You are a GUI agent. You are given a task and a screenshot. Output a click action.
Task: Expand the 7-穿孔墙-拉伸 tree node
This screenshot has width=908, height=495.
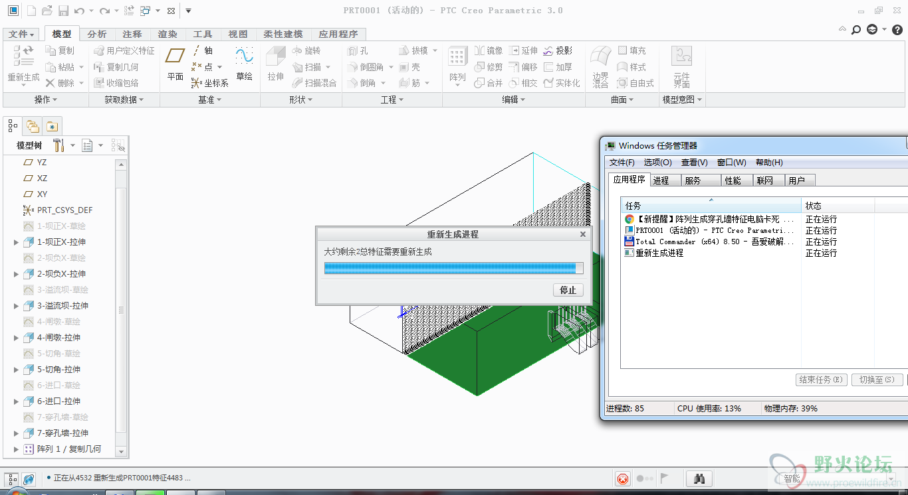[16, 433]
